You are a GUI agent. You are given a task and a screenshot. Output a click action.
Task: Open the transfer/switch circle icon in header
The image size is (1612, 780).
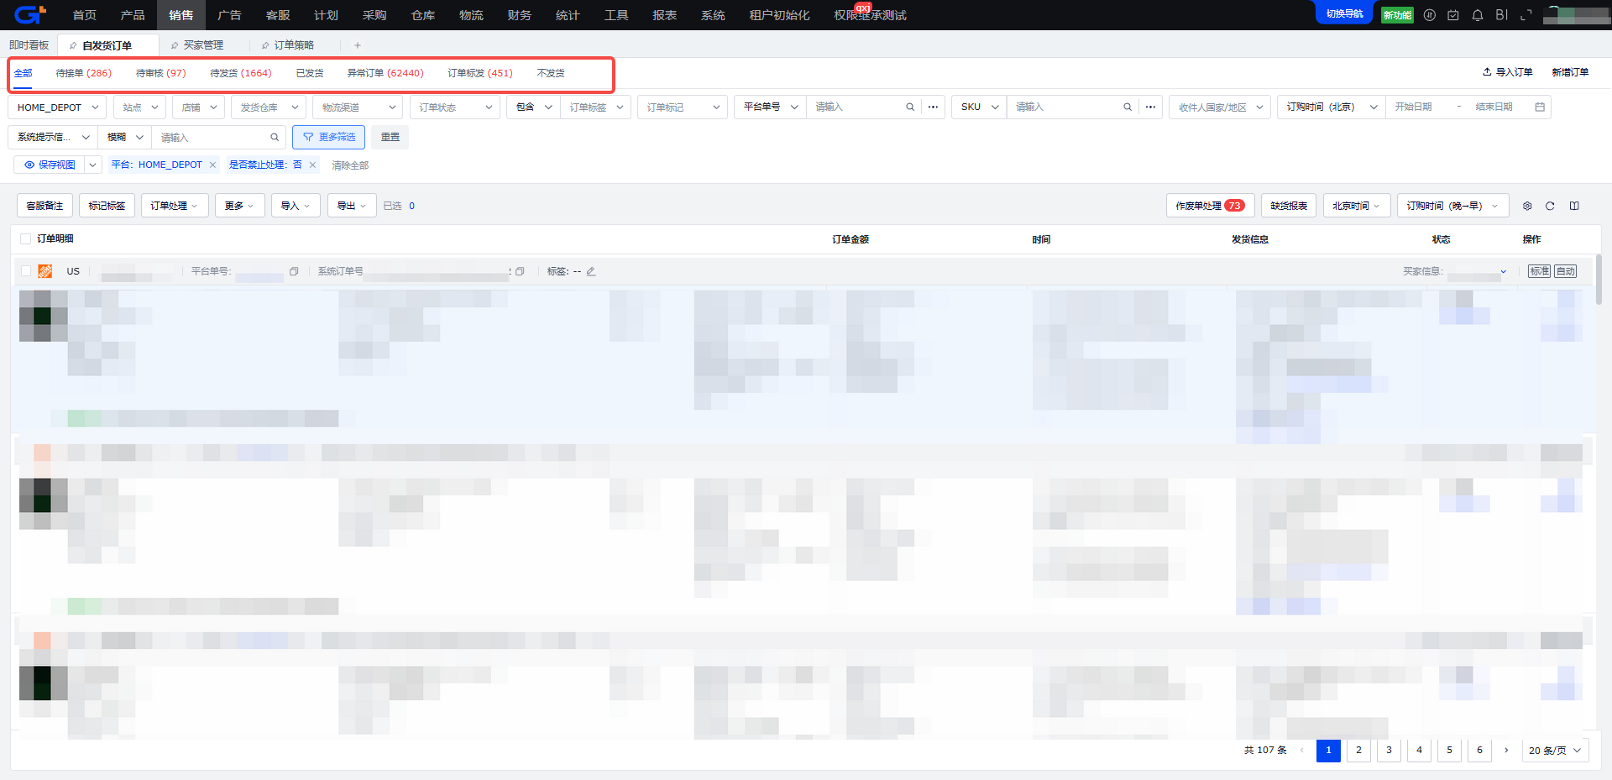(x=1430, y=15)
